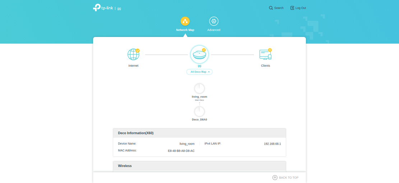Click the back-to-top arrow icon

click(275, 178)
